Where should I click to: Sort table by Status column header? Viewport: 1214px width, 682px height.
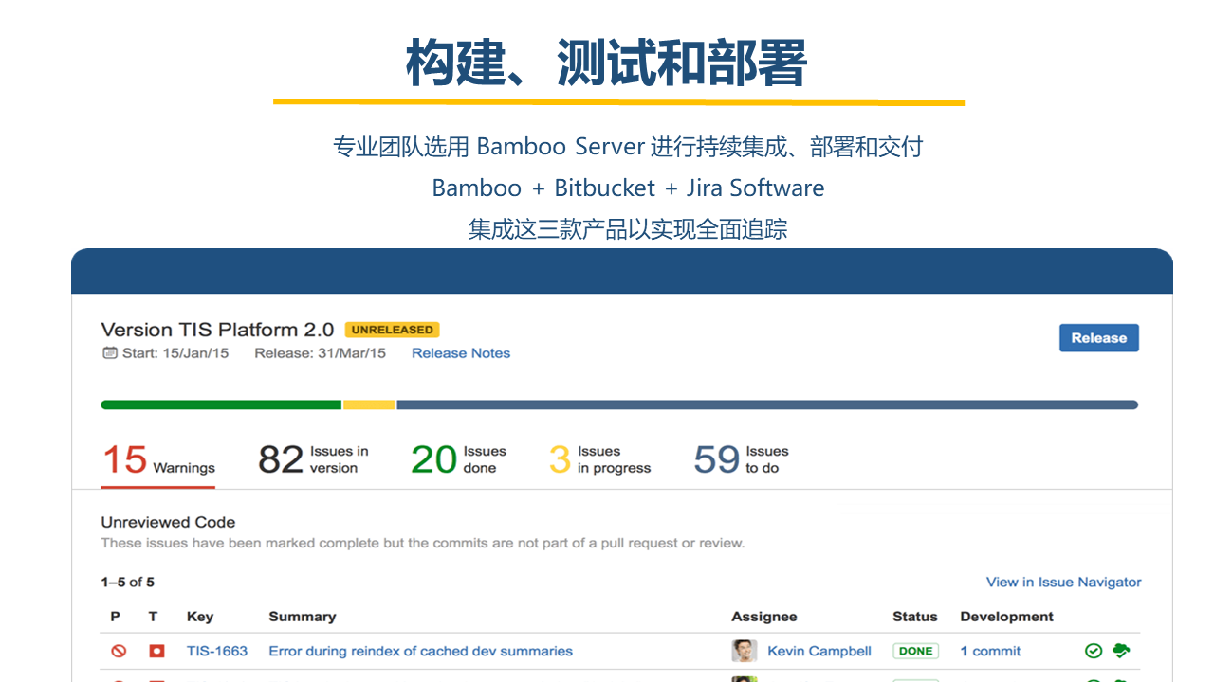point(915,617)
